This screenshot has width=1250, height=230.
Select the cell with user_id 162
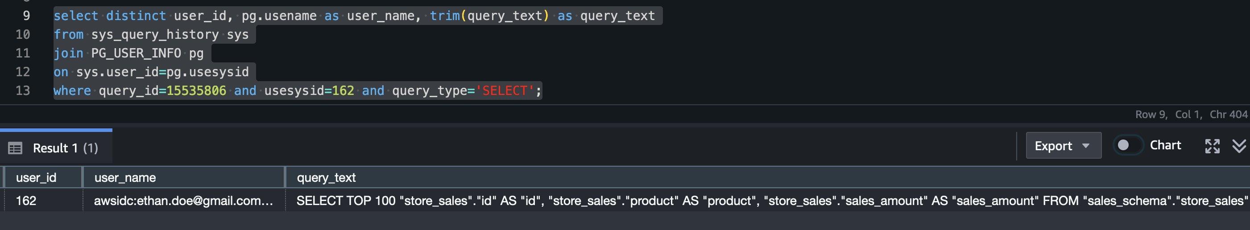43,201
